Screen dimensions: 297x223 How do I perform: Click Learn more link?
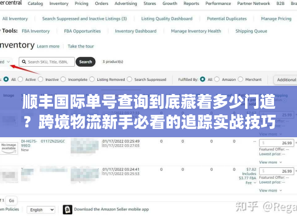coord(48,46)
